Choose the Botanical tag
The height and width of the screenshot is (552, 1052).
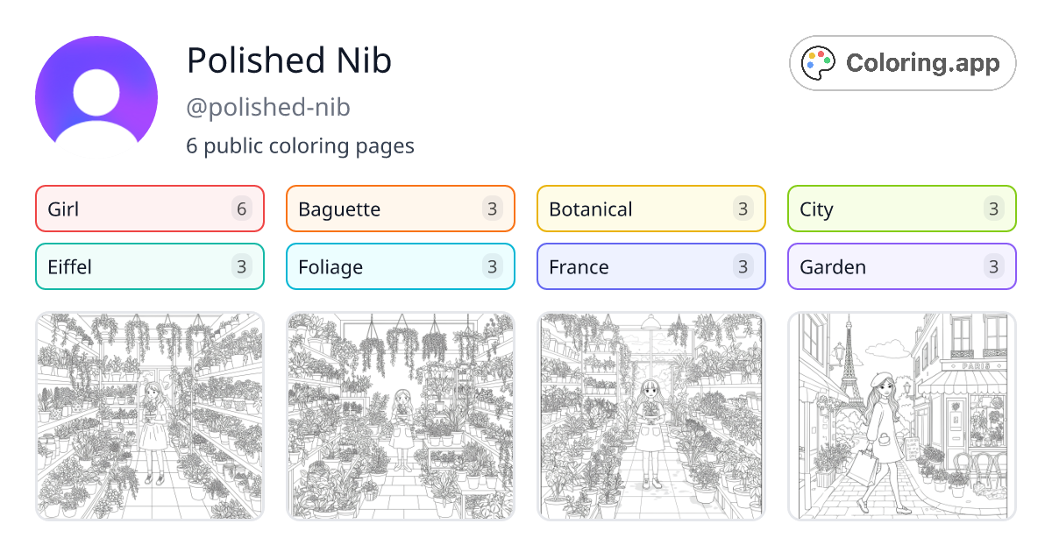pos(650,209)
